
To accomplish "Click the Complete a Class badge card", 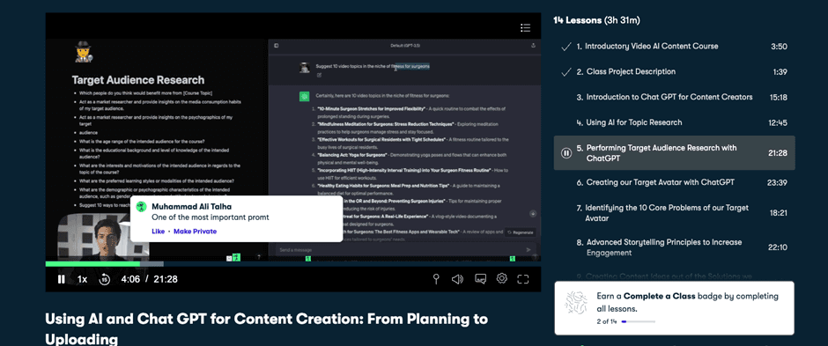I will pos(675,308).
